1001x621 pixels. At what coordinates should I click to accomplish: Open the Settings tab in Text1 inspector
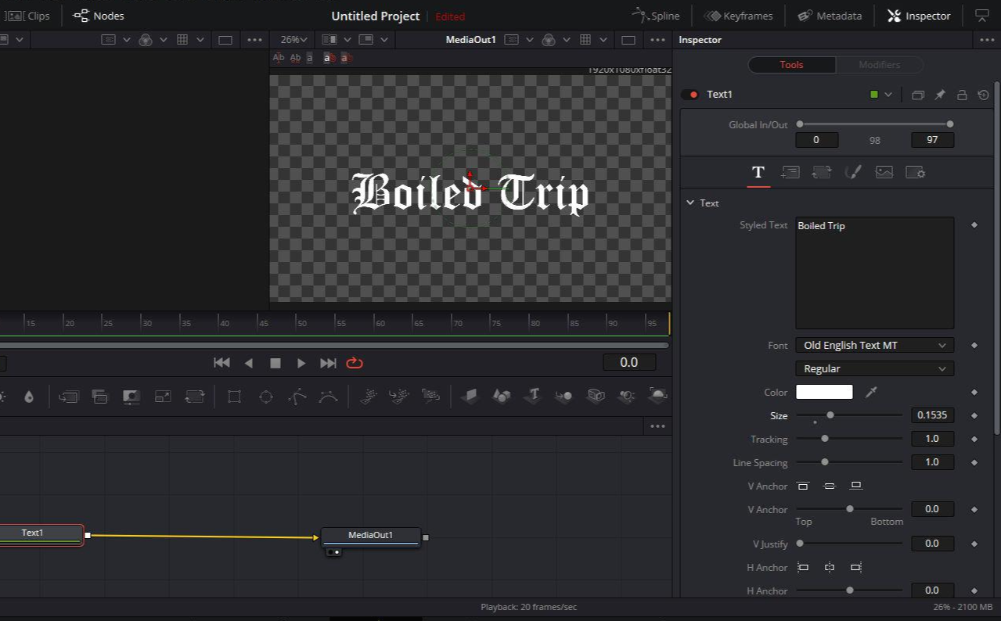coord(916,172)
